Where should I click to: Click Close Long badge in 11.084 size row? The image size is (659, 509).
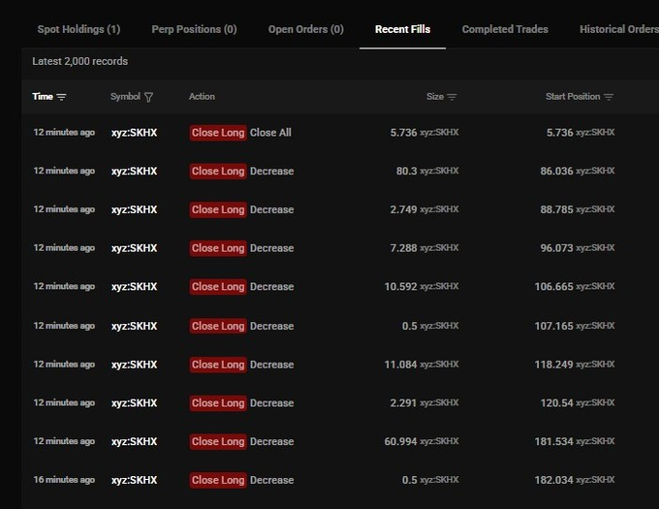click(x=218, y=365)
